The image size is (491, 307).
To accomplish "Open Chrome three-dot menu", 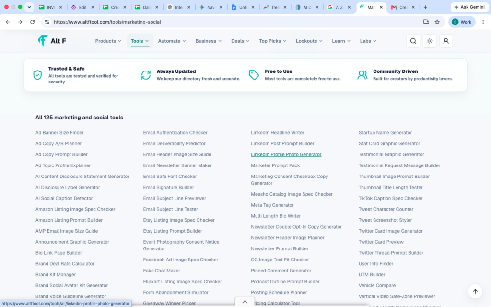I will point(483,22).
